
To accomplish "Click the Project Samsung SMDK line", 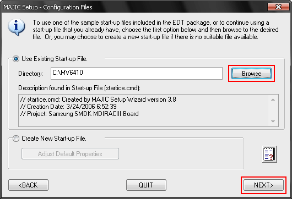I will point(79,114).
